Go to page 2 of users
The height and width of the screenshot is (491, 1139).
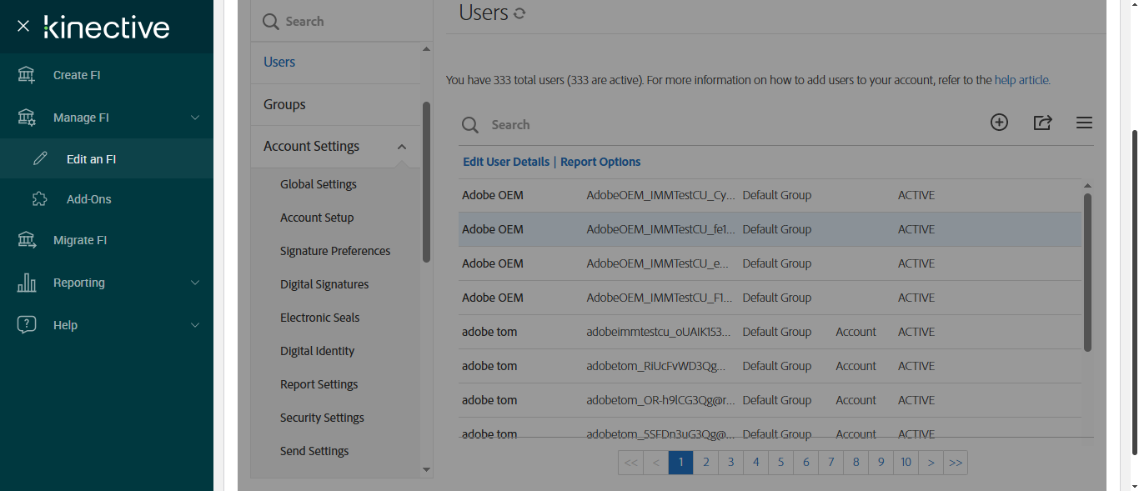pos(706,463)
